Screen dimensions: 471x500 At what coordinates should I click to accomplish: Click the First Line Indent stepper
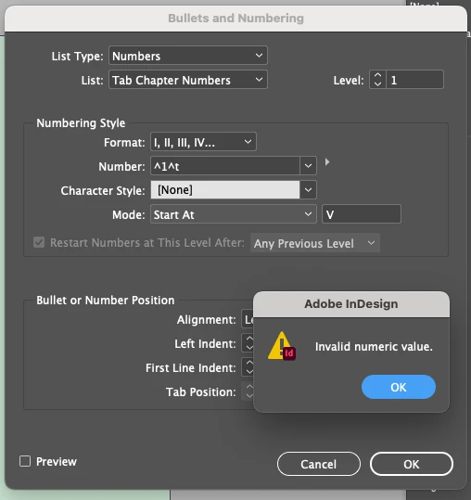tap(248, 367)
